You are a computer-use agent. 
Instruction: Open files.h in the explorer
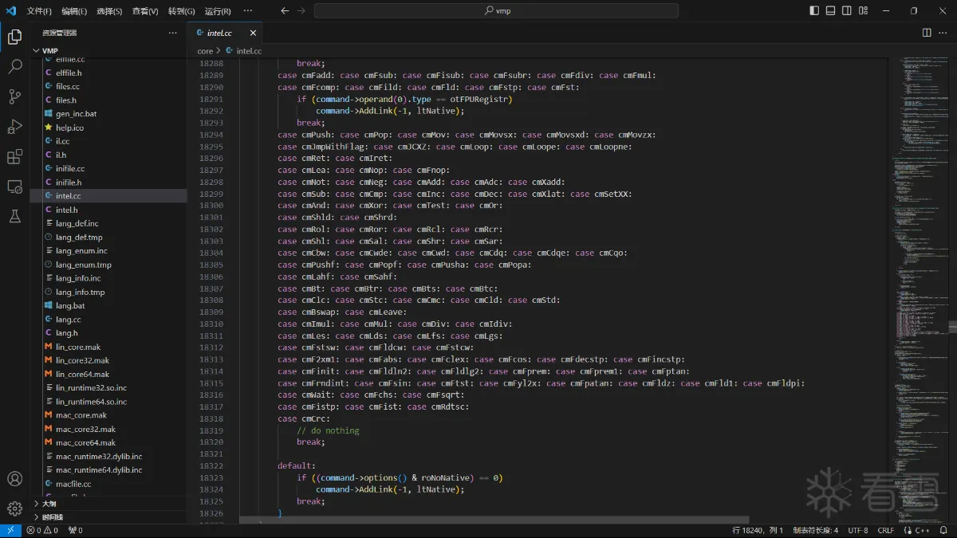coord(108,100)
